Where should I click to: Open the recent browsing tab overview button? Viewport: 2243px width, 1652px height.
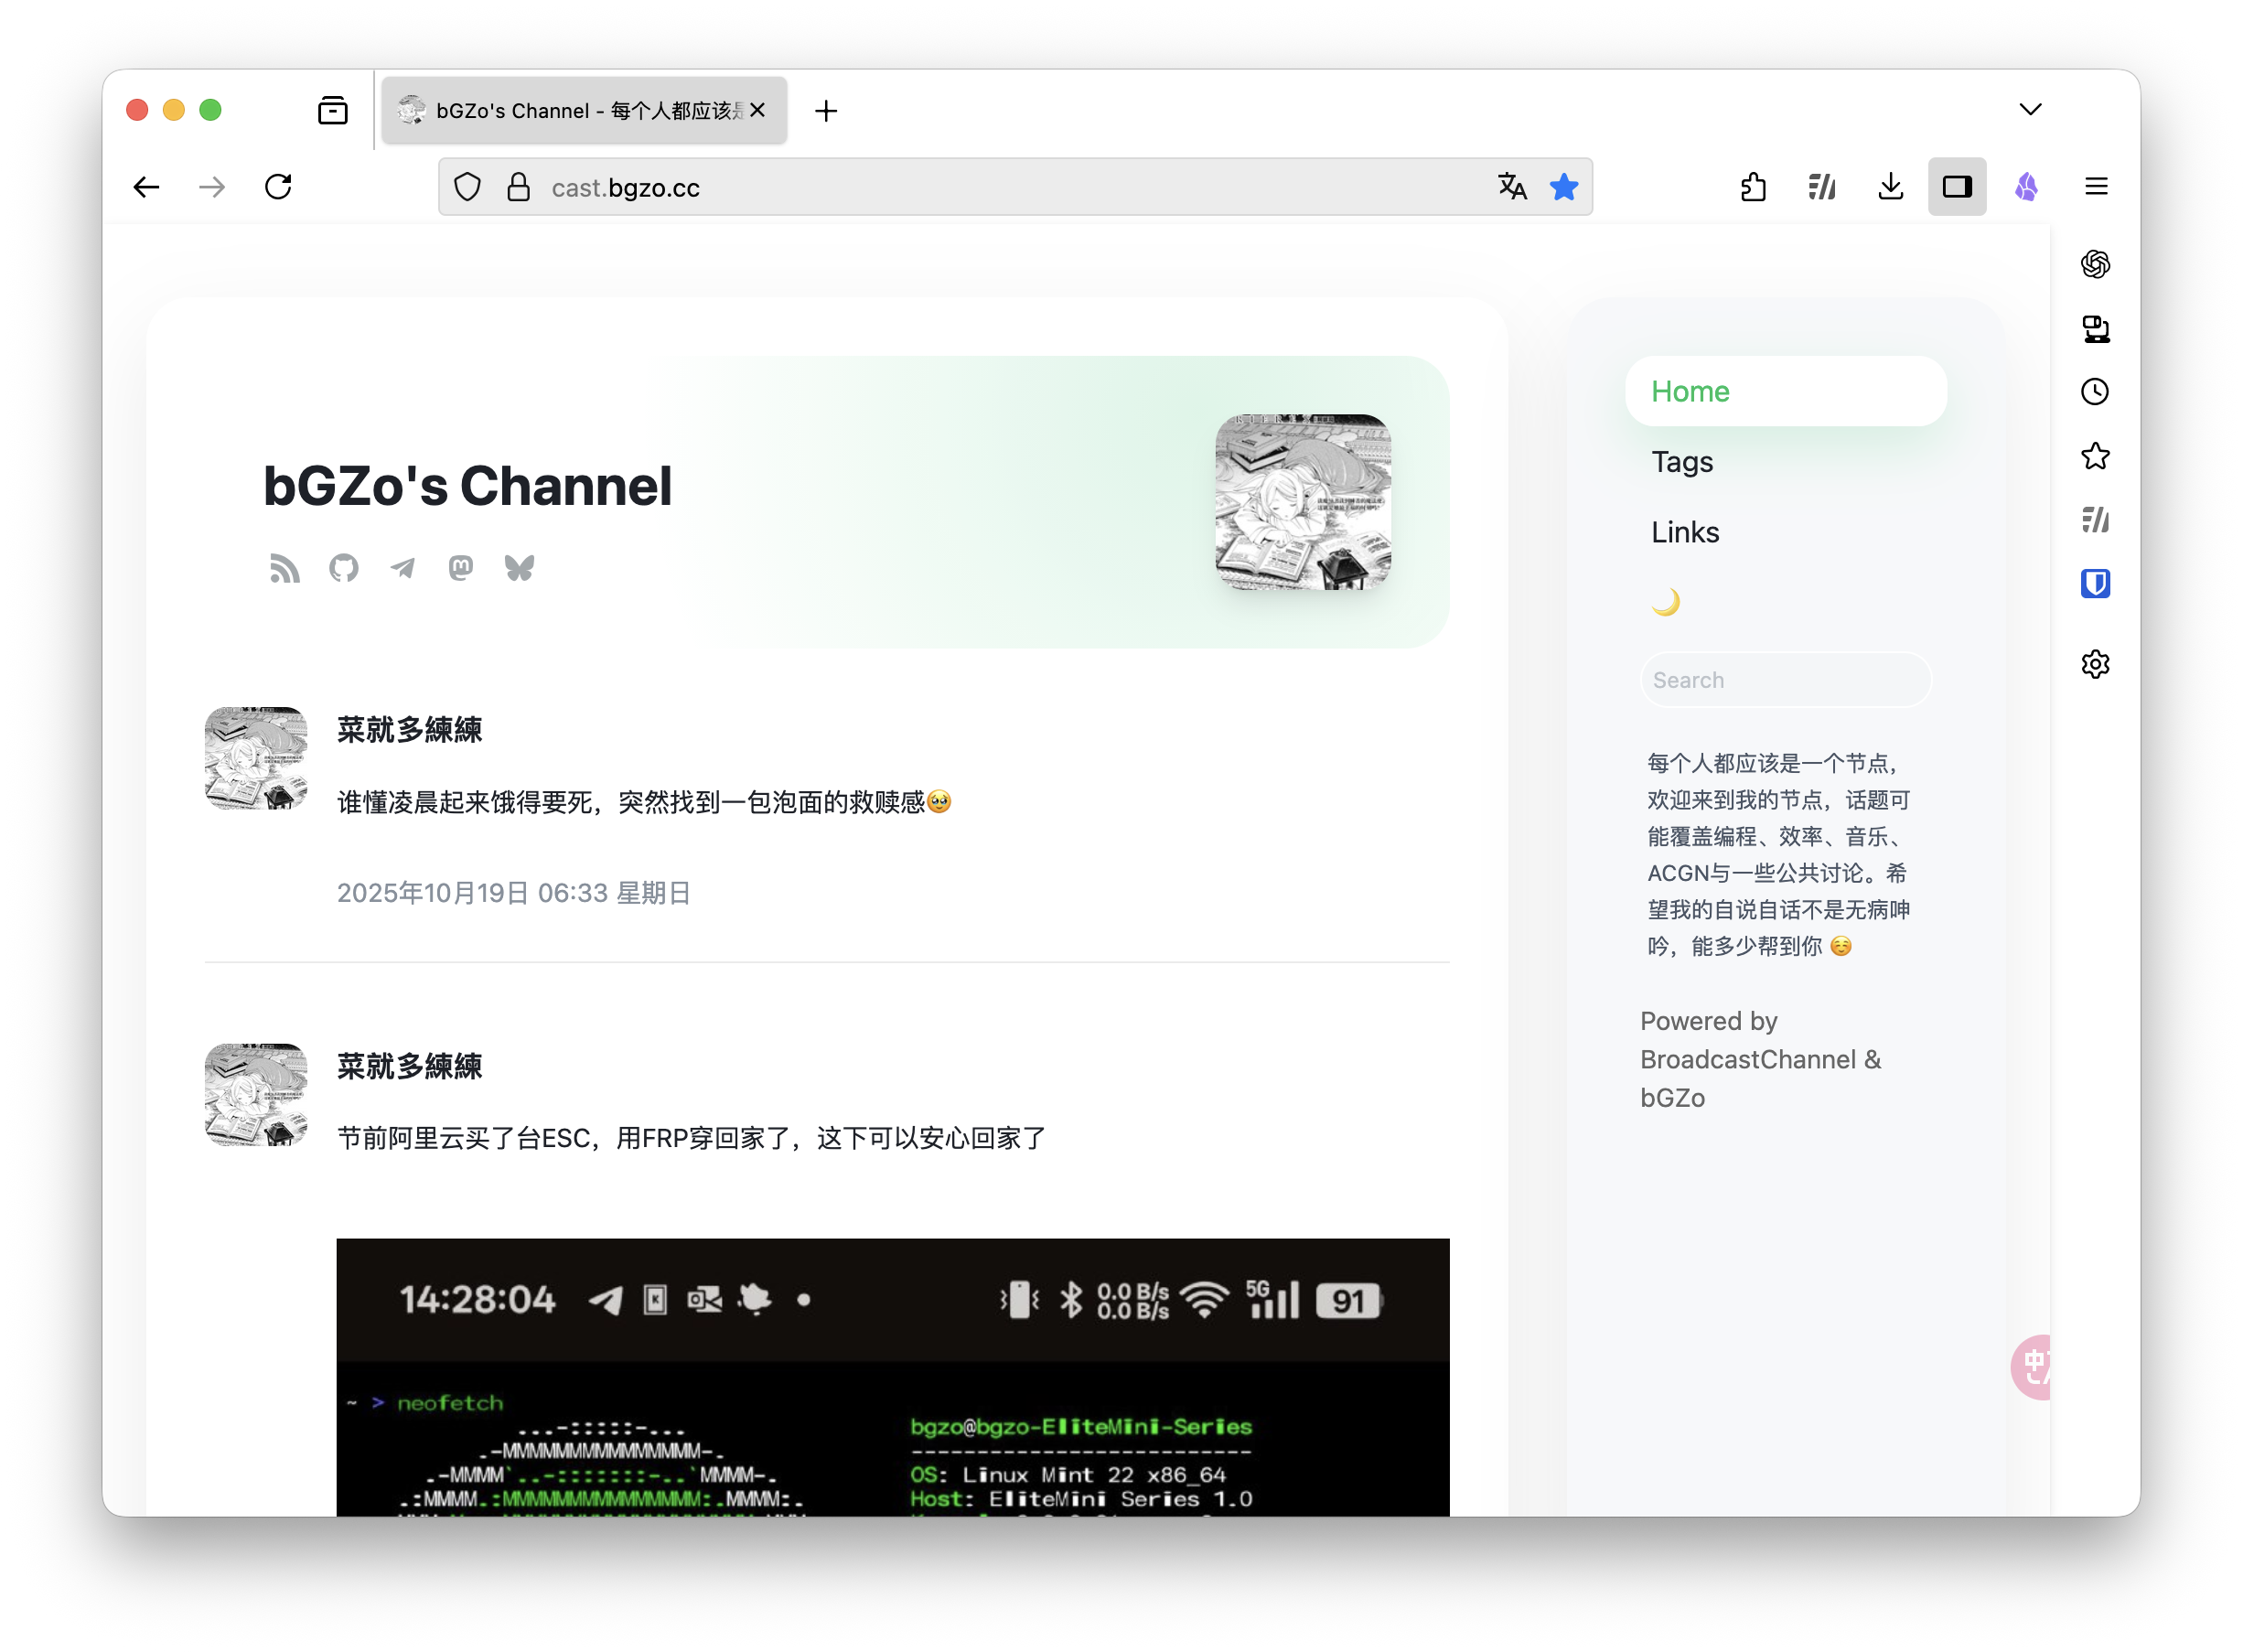click(x=333, y=110)
